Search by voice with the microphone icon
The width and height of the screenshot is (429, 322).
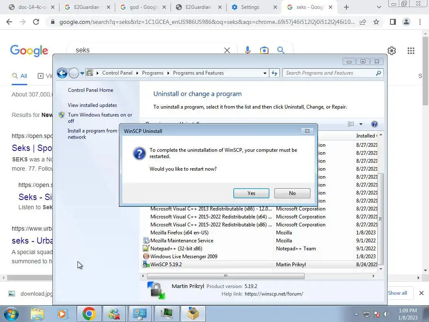(x=247, y=50)
